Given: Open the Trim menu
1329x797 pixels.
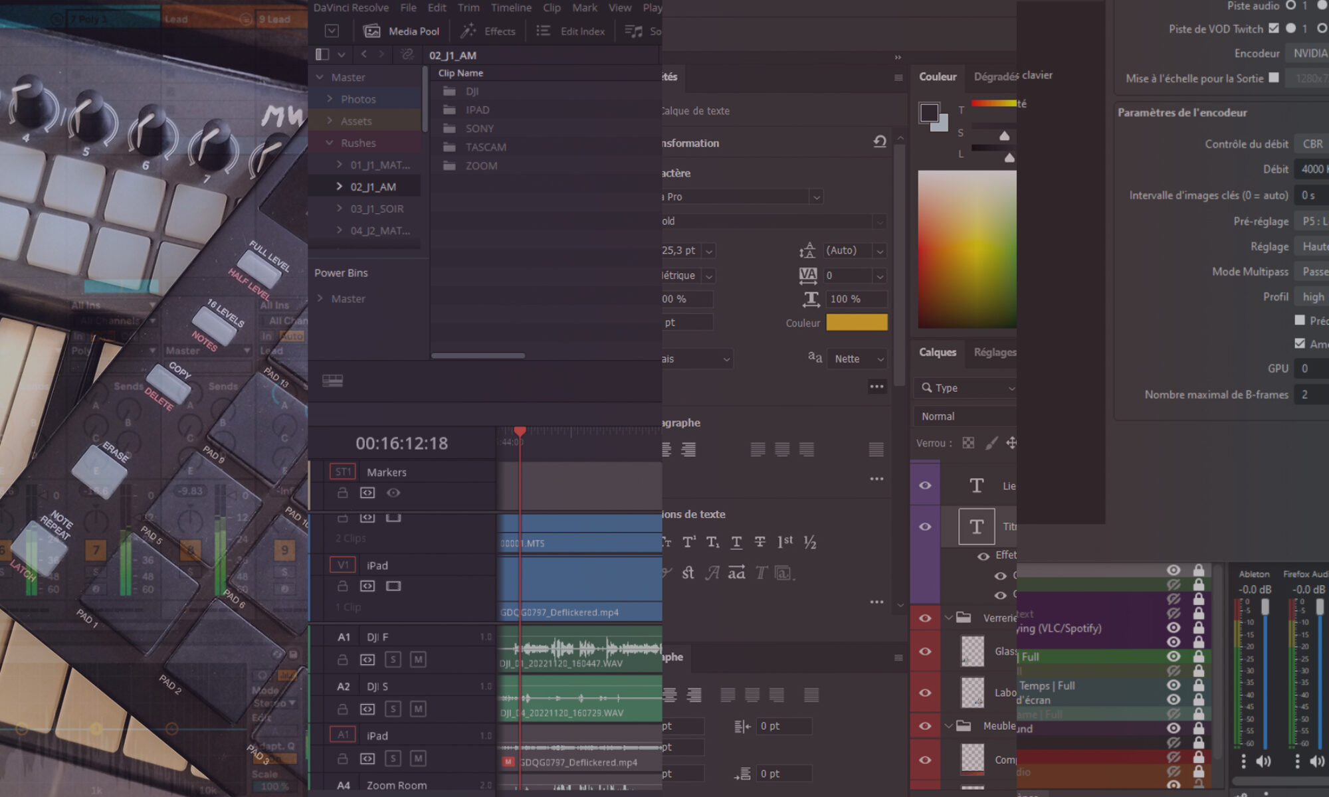Looking at the screenshot, I should [468, 8].
